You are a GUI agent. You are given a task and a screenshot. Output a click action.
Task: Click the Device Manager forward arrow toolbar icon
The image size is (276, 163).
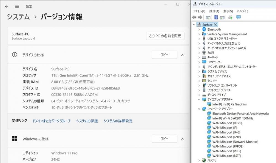[200, 17]
